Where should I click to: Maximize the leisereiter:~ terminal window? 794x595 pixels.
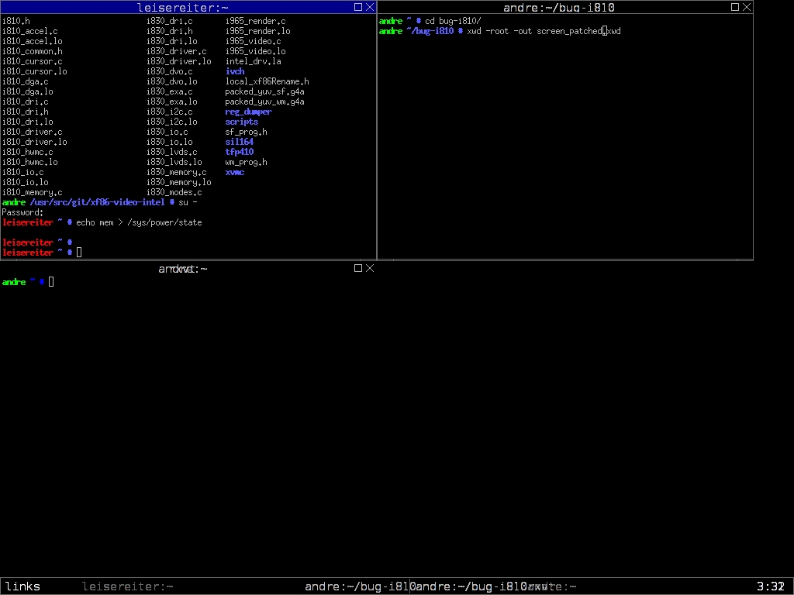tap(358, 7)
